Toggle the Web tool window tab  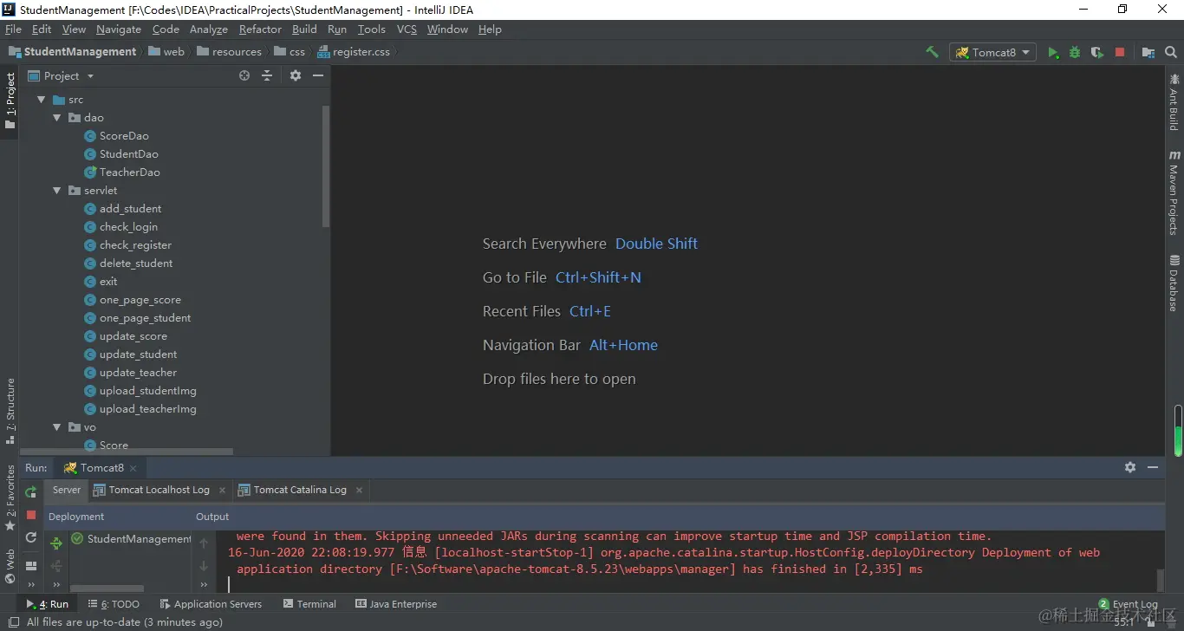(x=10, y=567)
